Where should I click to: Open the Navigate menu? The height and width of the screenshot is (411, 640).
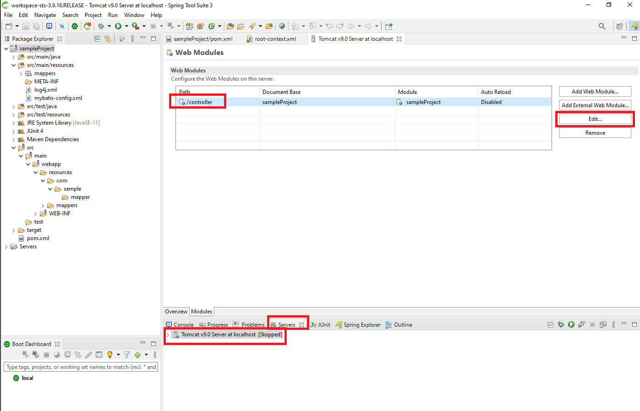pyautogui.click(x=45, y=15)
